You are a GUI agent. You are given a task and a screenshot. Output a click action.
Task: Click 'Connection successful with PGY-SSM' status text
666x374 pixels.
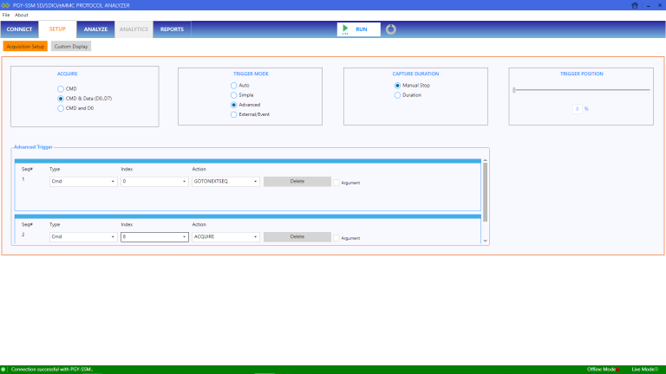pyautogui.click(x=52, y=370)
